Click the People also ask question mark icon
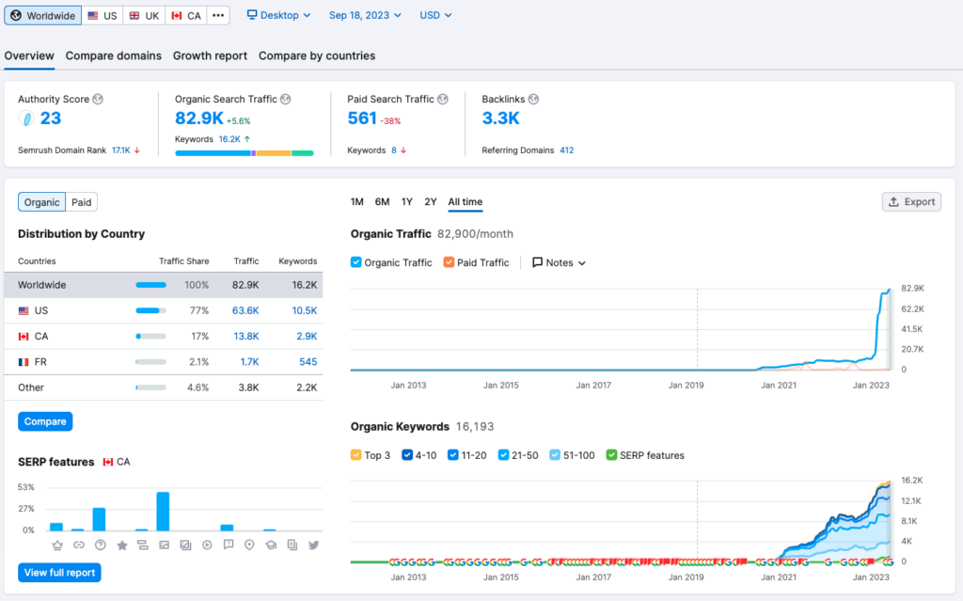 pos(100,546)
